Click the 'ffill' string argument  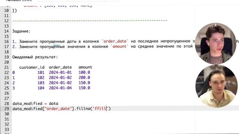[x=100, y=109]
